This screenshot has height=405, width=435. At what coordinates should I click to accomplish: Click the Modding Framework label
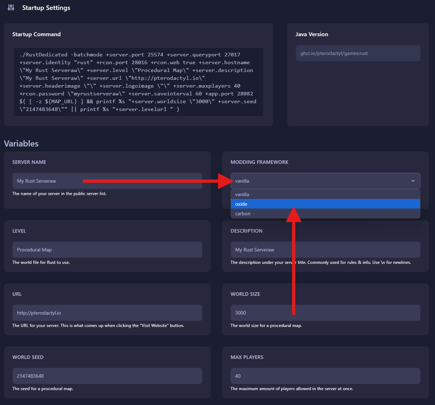(x=260, y=162)
